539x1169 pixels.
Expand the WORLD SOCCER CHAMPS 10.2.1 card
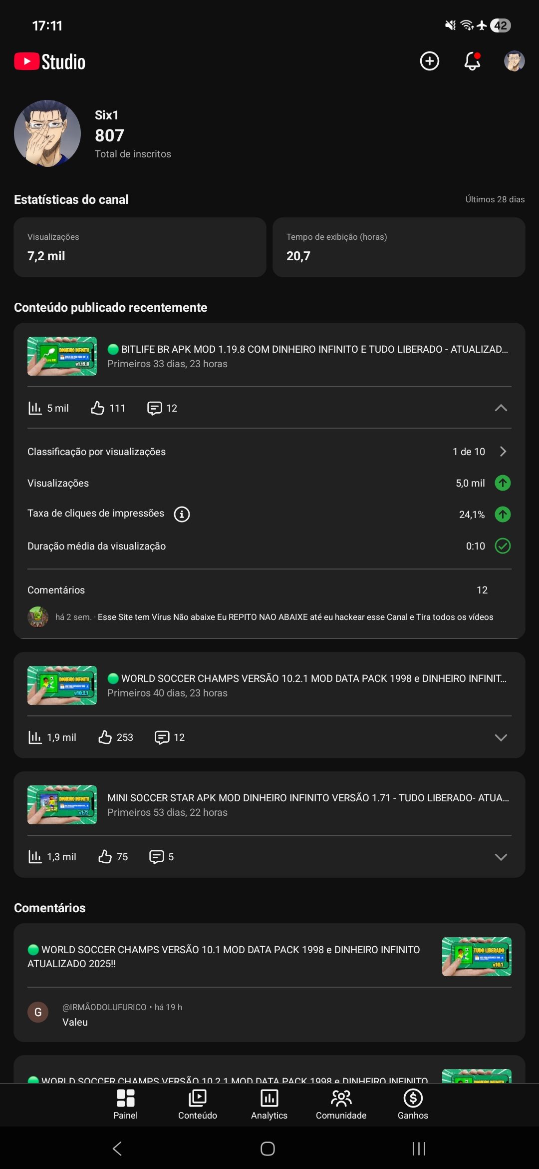[x=501, y=737]
